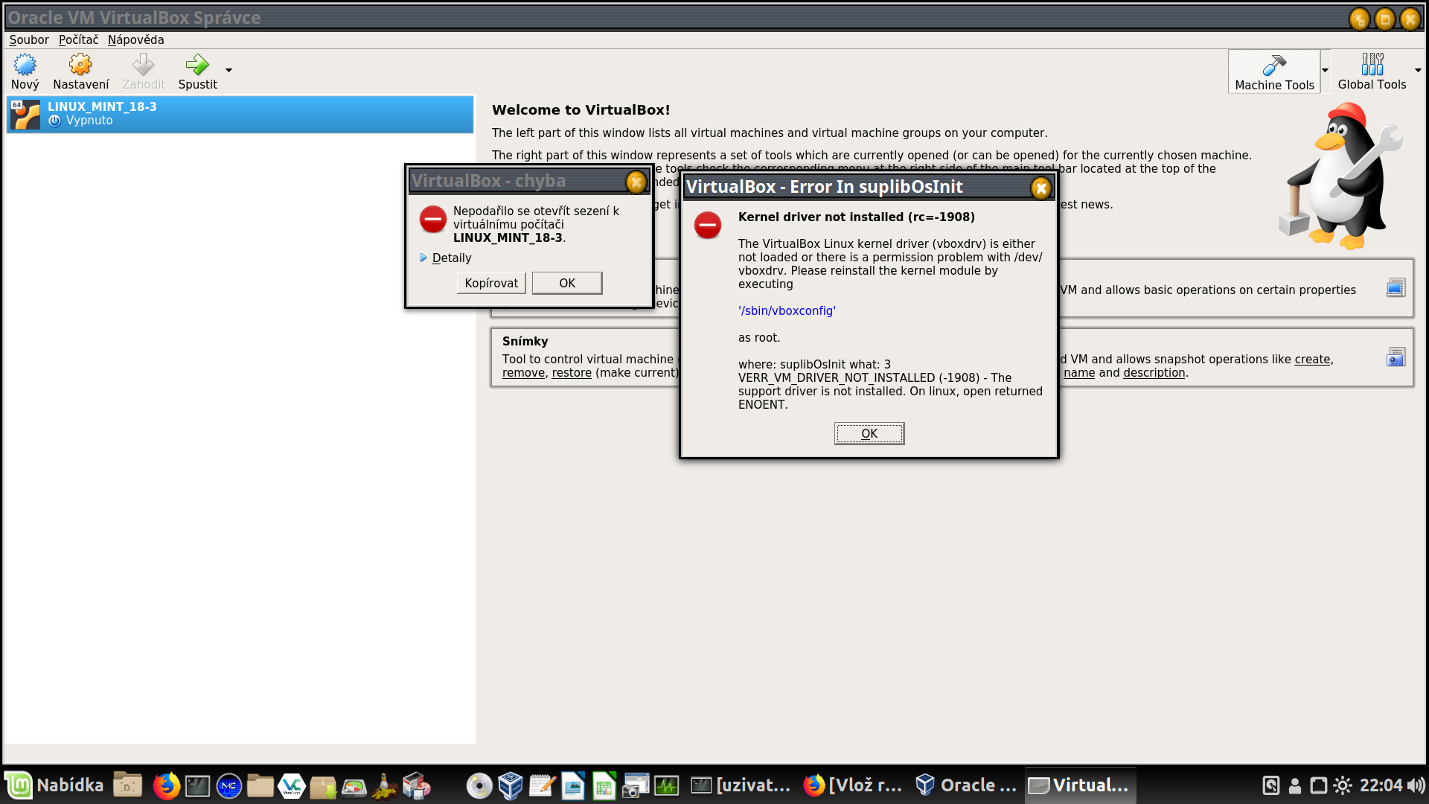The image size is (1429, 804).
Task: Click the Snímky snapshot tool icon
Action: point(1396,357)
